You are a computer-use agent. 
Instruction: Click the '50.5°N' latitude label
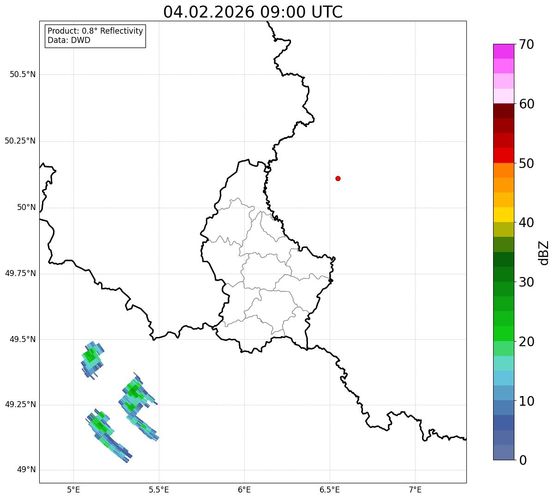coord(23,74)
